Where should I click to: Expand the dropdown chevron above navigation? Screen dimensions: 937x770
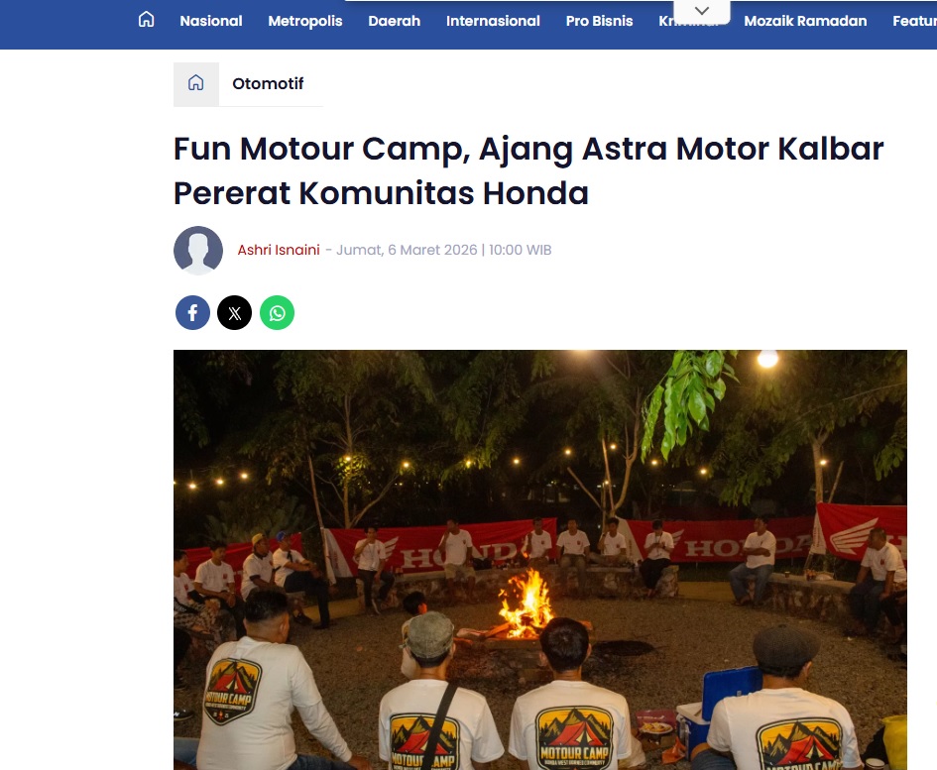702,11
